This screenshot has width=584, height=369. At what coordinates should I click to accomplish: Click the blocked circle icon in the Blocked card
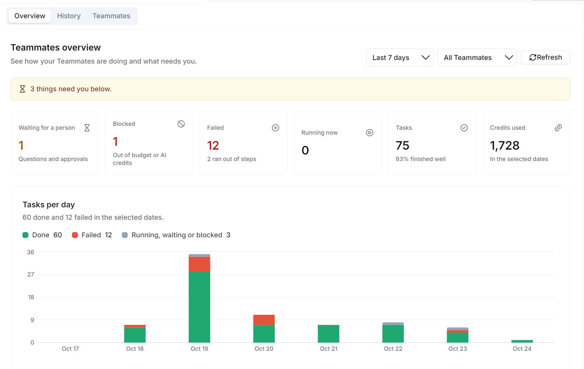181,124
